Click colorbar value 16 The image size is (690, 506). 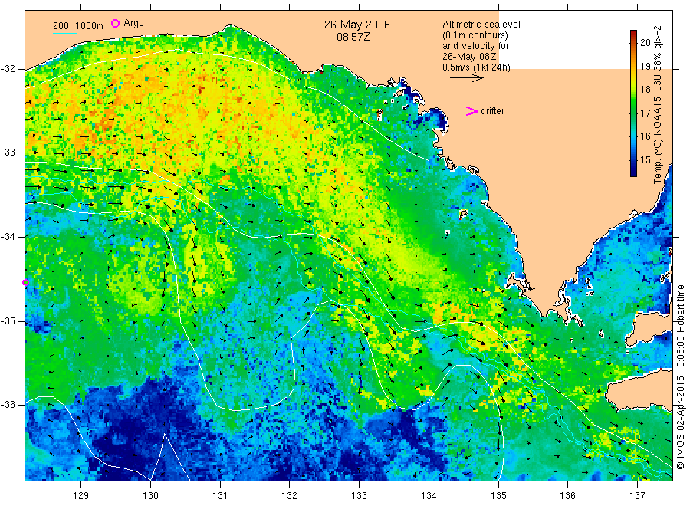point(645,136)
